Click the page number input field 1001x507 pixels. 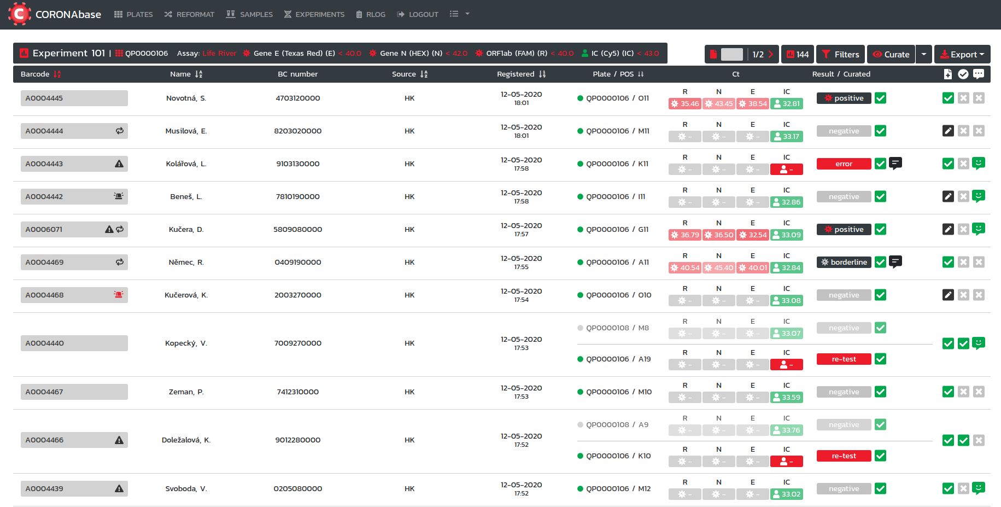[731, 54]
